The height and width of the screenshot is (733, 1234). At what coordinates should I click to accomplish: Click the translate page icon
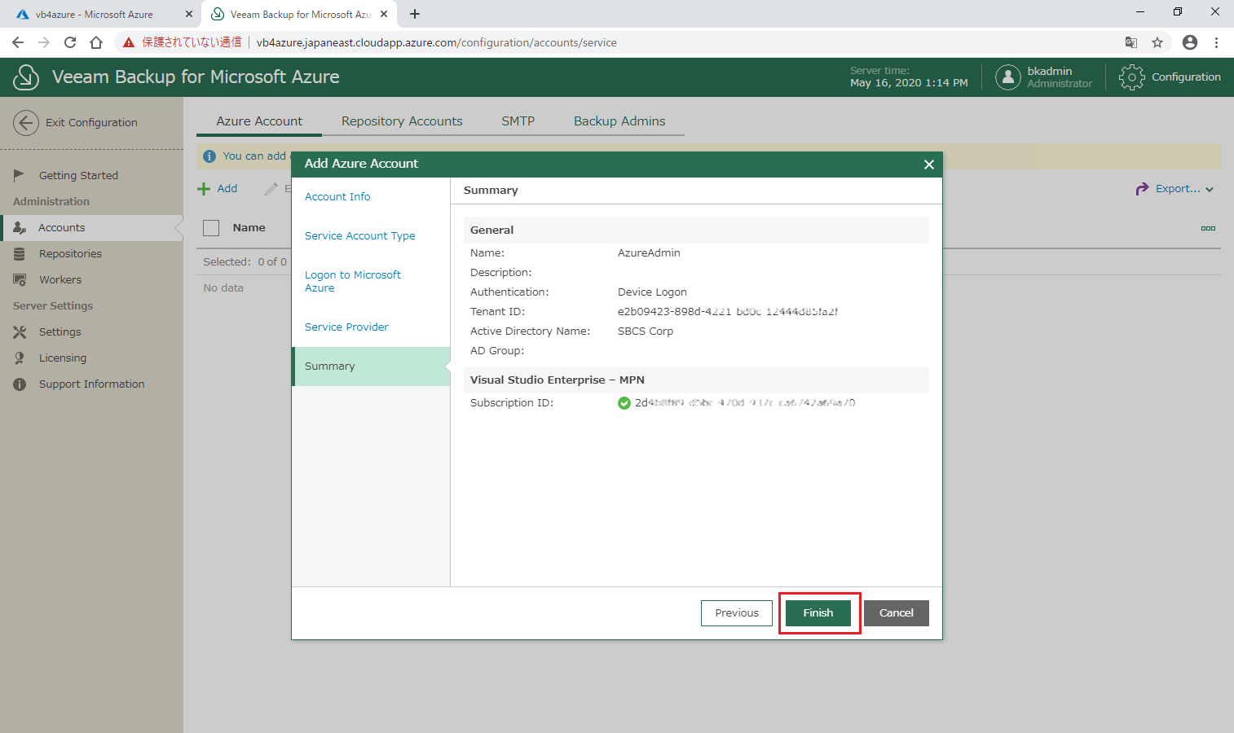1131,42
